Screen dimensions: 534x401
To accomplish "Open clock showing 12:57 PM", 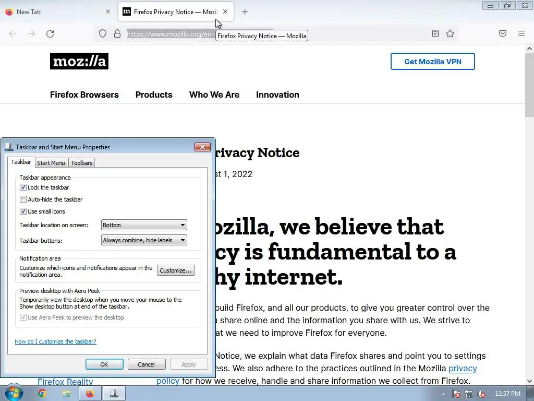I will pyautogui.click(x=507, y=394).
